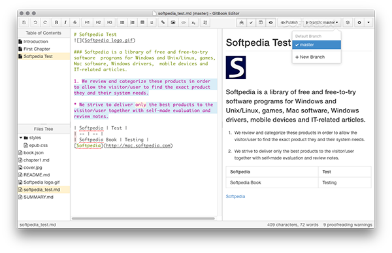This screenshot has width=392, height=253.
Task: Open SUMMARY.md in the Files Tree
Action: [x=44, y=197]
